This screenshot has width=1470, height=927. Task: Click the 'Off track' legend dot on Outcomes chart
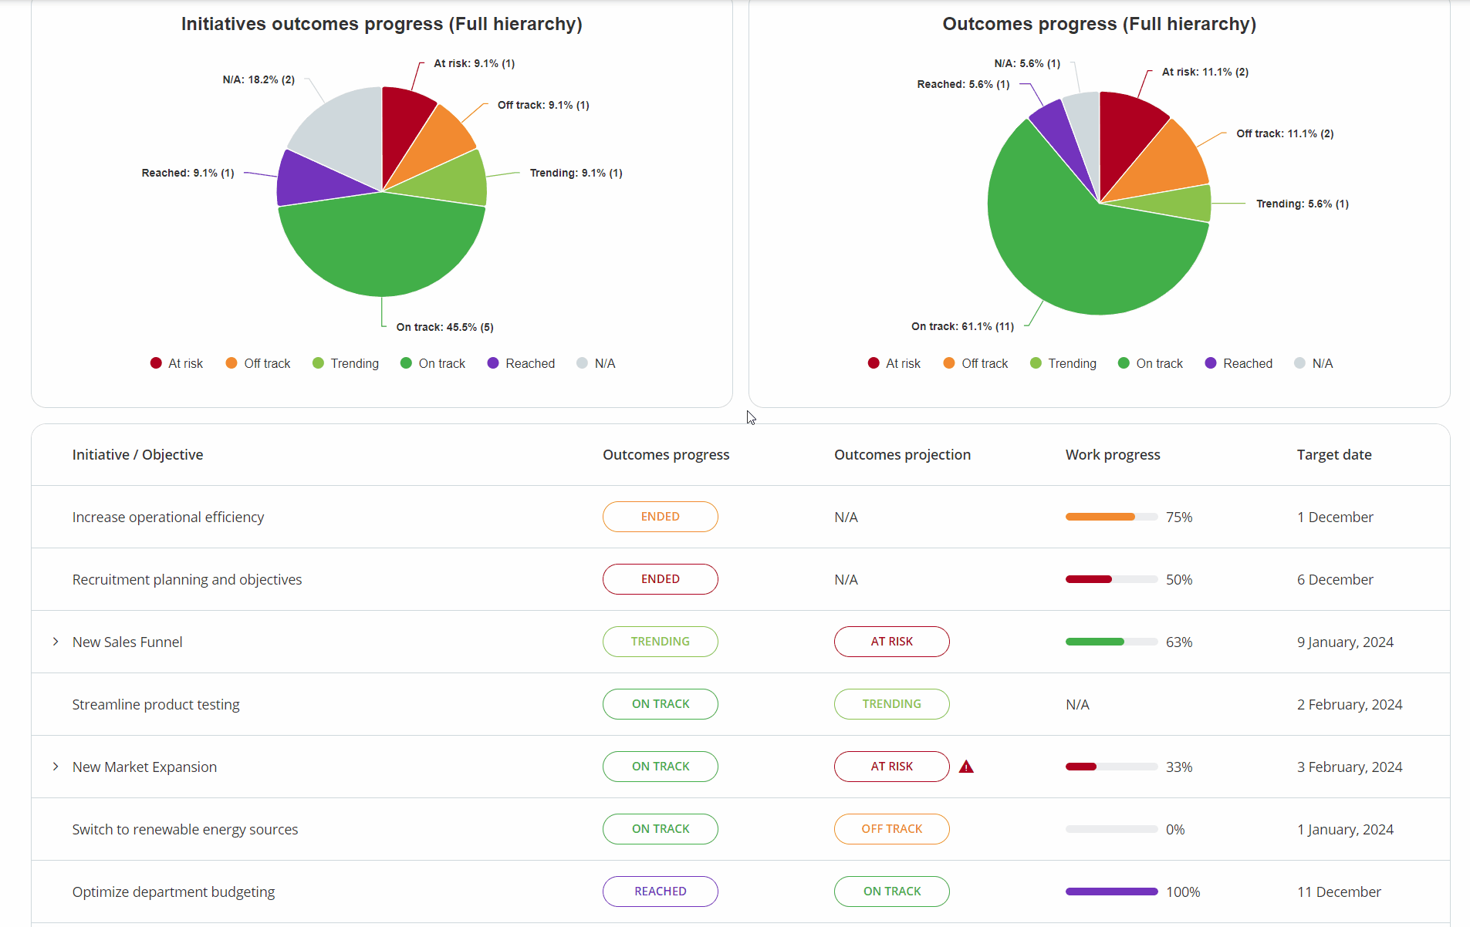point(948,363)
